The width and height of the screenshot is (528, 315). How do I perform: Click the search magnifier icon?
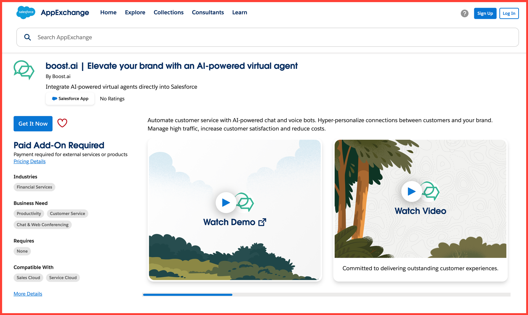pyautogui.click(x=27, y=37)
